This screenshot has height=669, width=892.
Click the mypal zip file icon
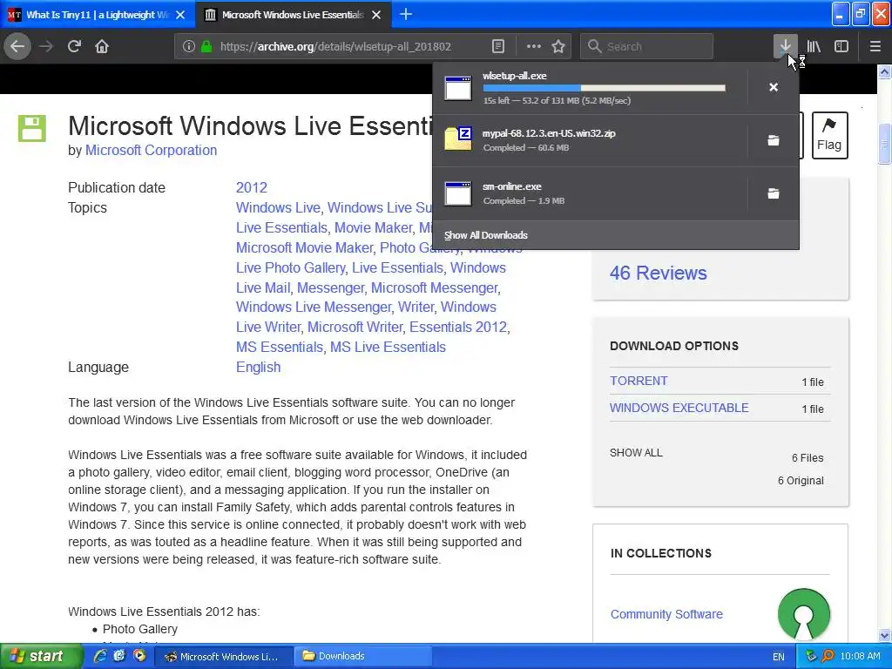(x=458, y=139)
